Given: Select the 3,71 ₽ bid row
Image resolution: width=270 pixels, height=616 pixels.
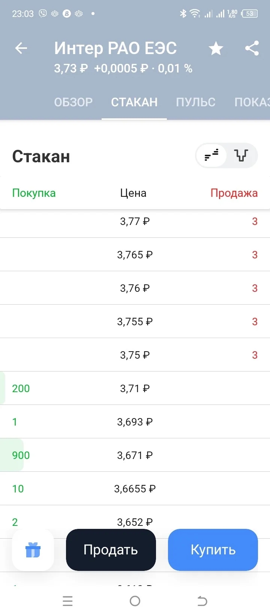Looking at the screenshot, I should [x=135, y=388].
